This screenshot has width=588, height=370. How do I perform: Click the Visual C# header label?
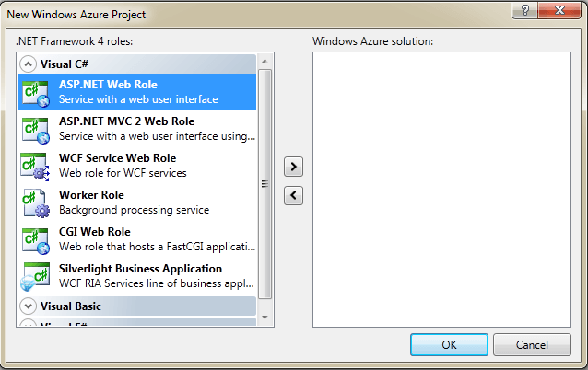65,64
